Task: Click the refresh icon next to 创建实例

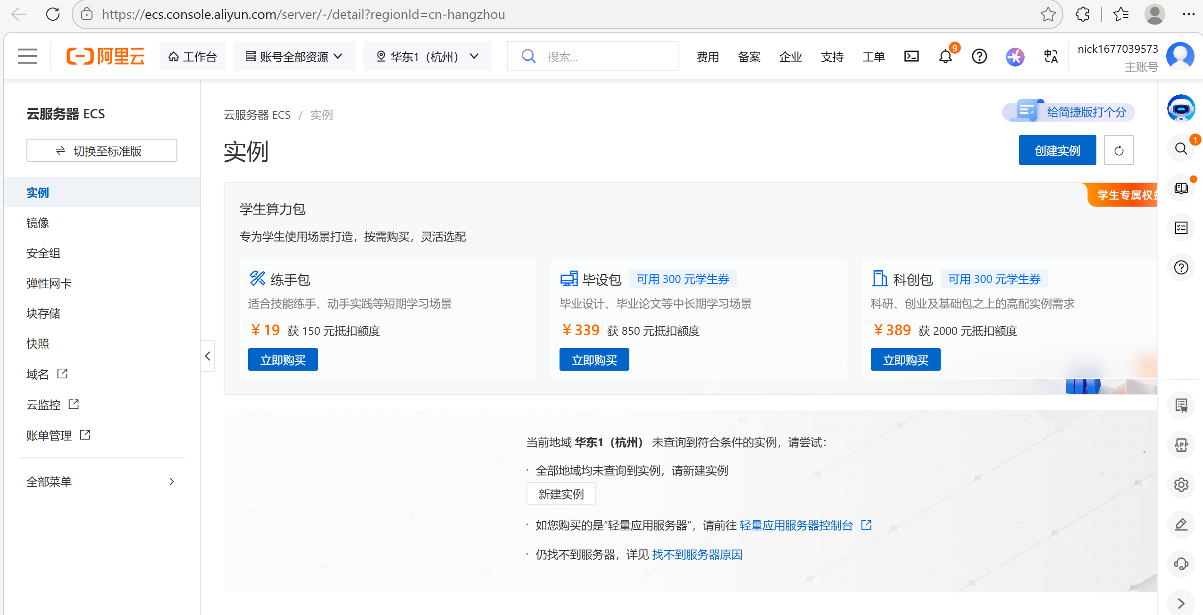Action: 1119,150
